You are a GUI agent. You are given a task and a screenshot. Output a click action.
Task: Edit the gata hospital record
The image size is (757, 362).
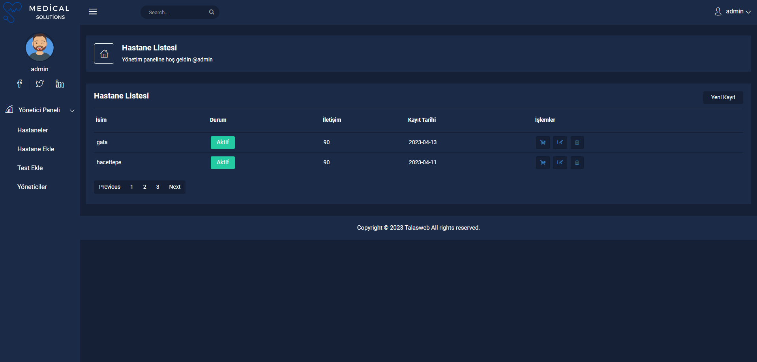(x=560, y=143)
